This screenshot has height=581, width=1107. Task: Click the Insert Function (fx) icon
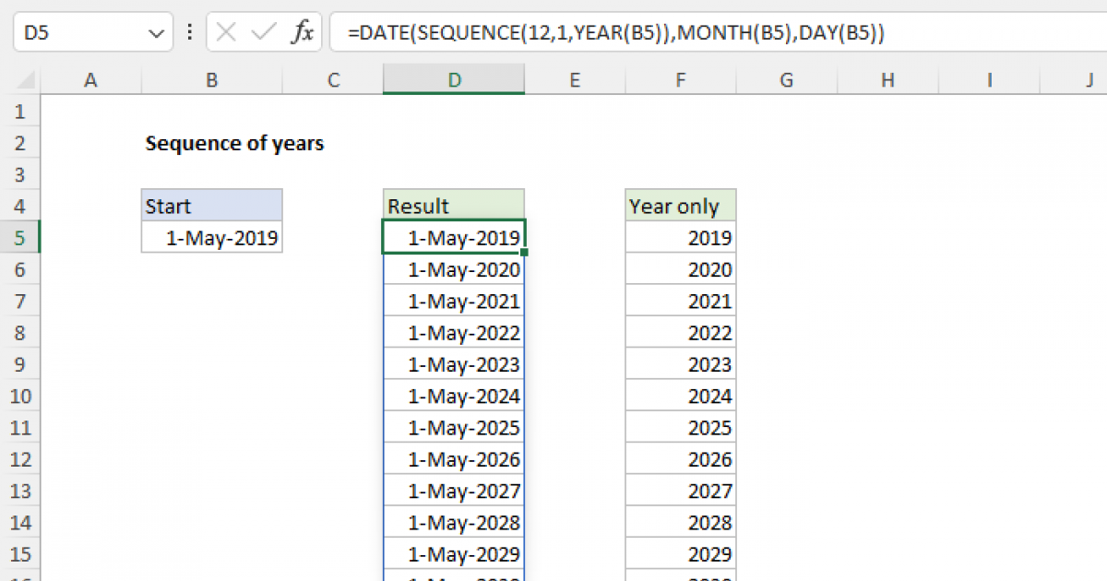coord(304,31)
